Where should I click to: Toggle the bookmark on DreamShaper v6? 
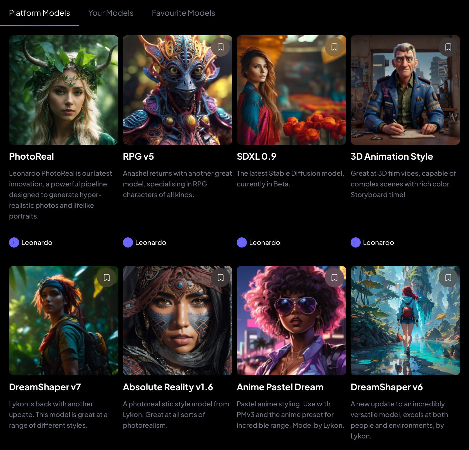pos(448,278)
